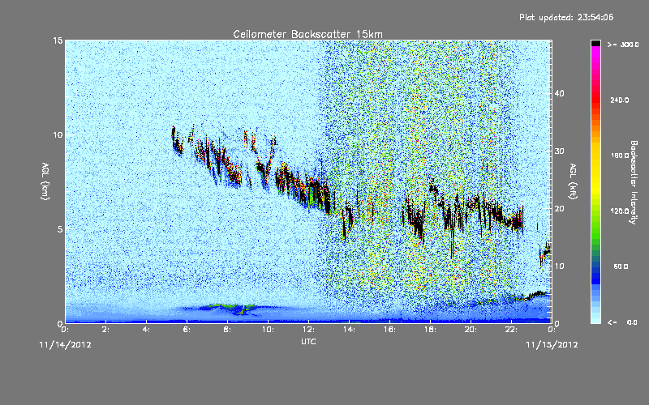This screenshot has height=405, width=649.
Task: Select the "4:" hour tick label
Action: 146,330
